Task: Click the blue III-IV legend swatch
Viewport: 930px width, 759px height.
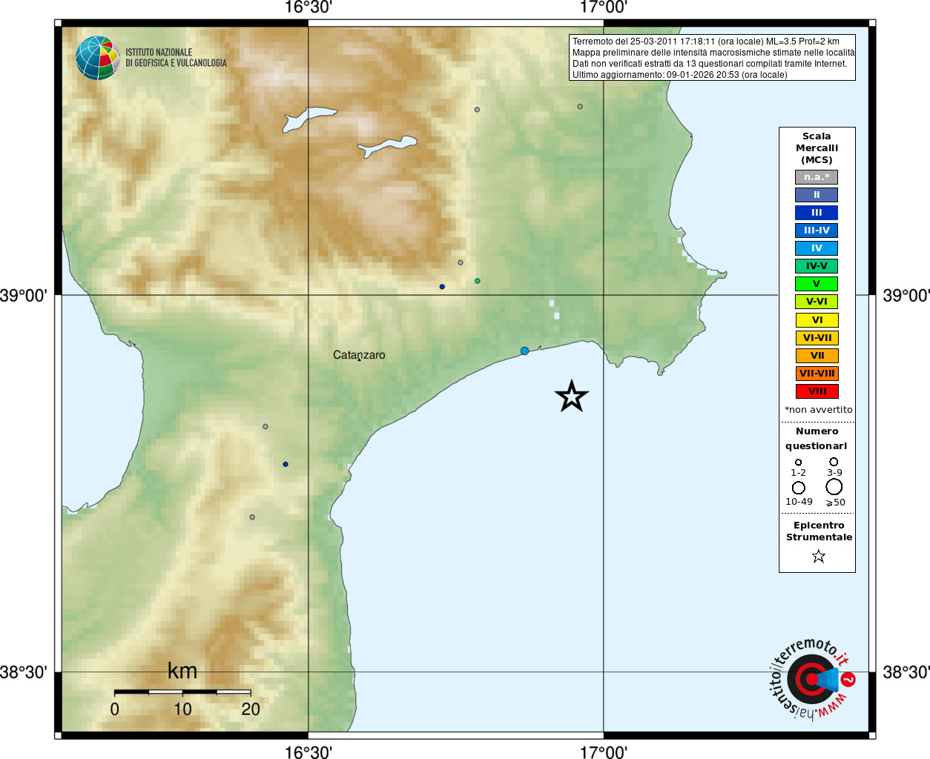Action: tap(817, 231)
